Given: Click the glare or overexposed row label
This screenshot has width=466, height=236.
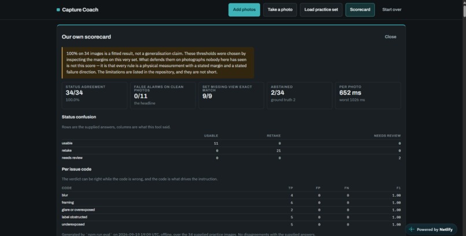Looking at the screenshot, I should 78,209.
